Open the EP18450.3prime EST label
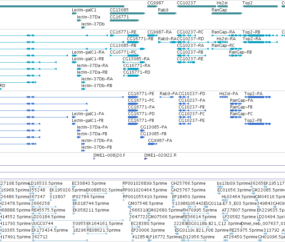285x242 pixels. point(189,197)
